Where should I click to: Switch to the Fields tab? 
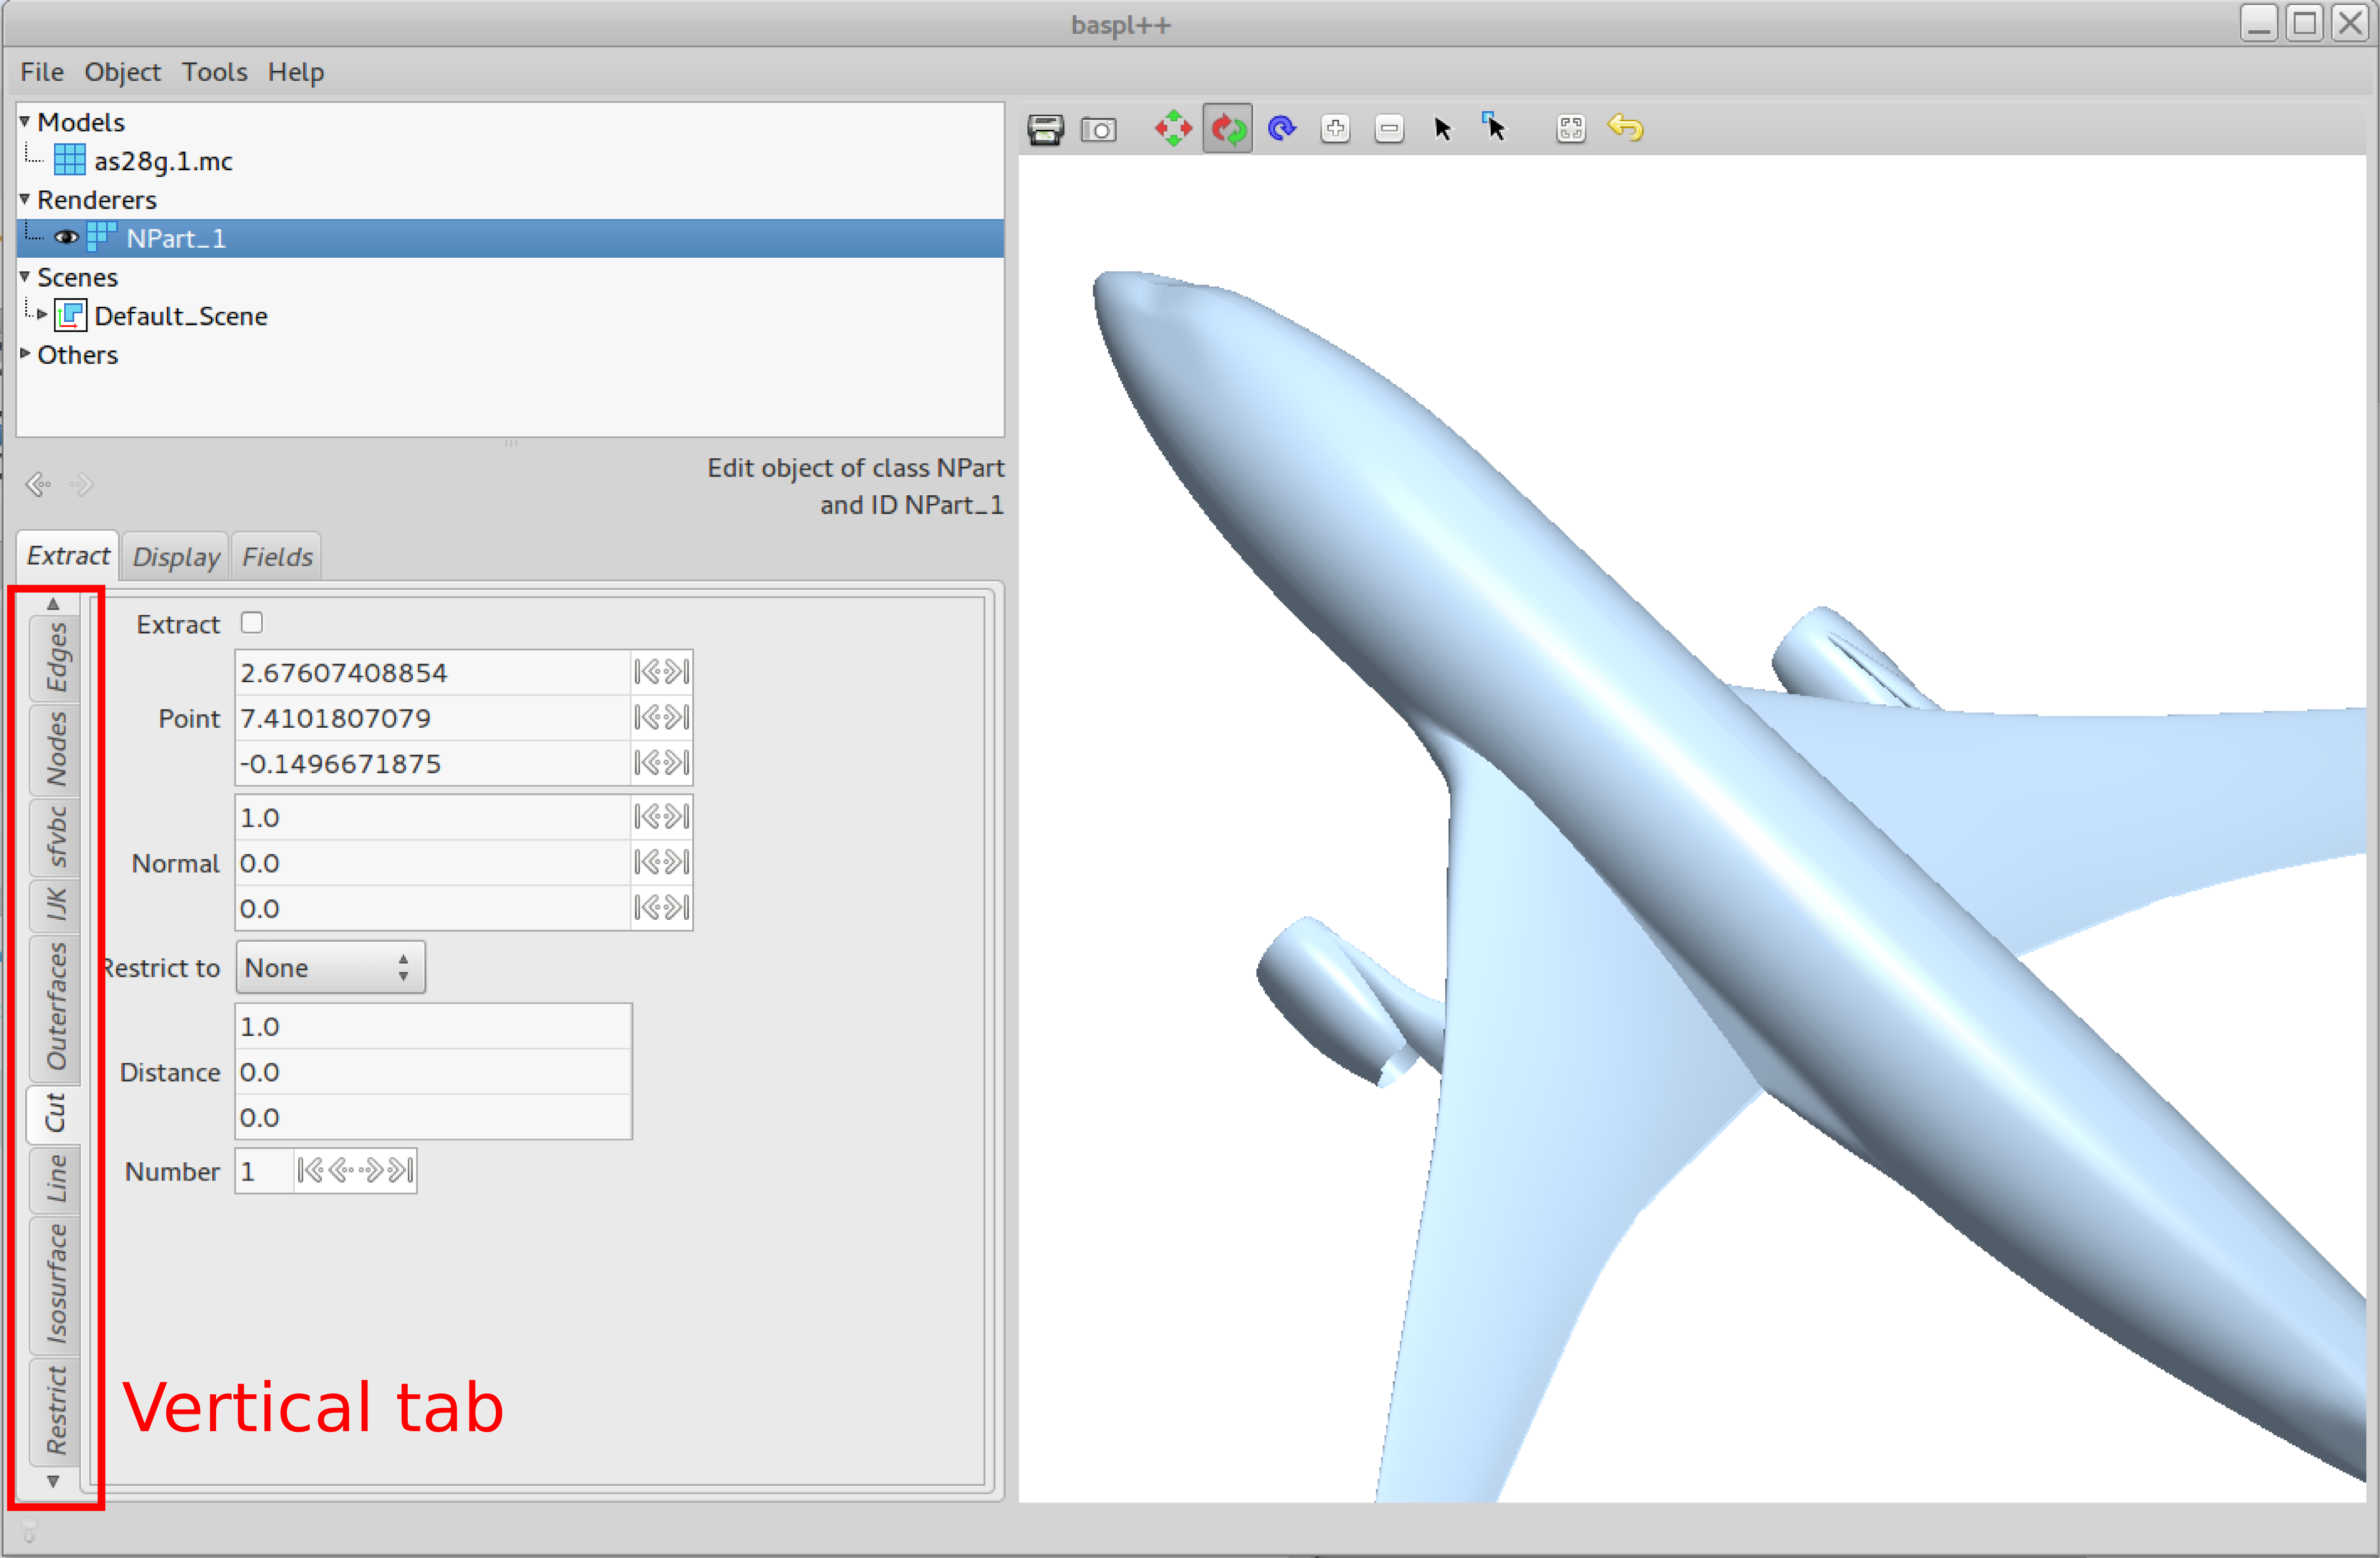[x=277, y=557]
